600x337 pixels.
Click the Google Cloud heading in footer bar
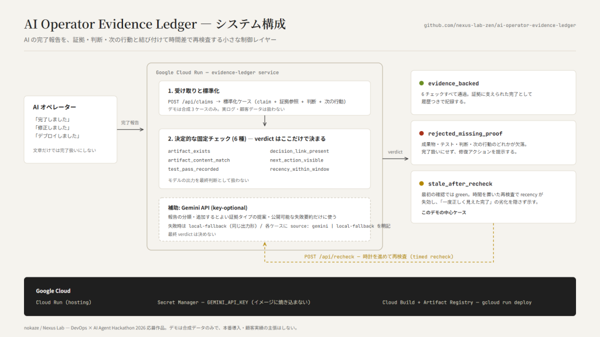pos(53,291)
